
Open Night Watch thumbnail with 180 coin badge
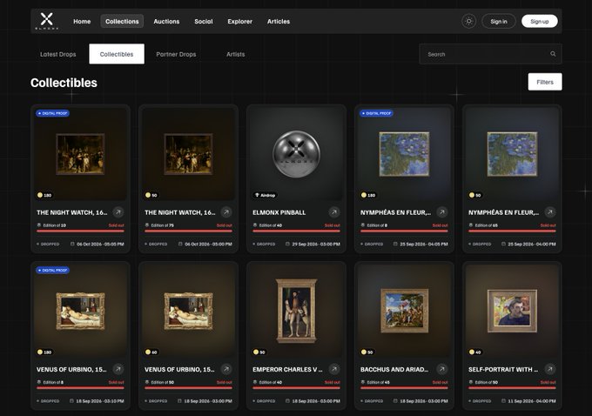click(x=80, y=154)
